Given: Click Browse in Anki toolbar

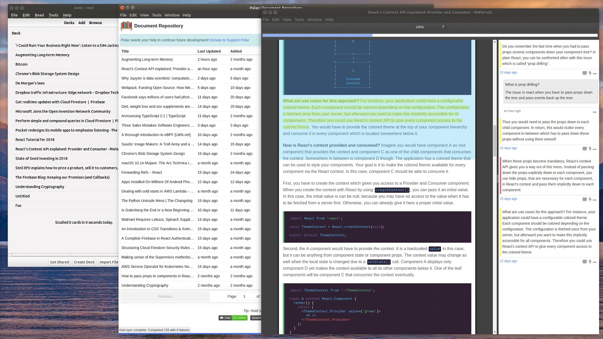Looking at the screenshot, I should [96, 23].
